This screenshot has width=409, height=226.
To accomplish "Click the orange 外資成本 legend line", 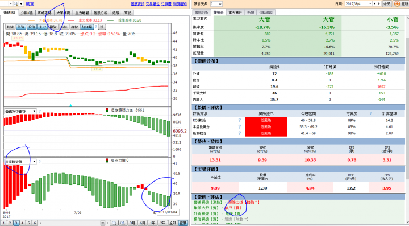I will pos(31,20).
